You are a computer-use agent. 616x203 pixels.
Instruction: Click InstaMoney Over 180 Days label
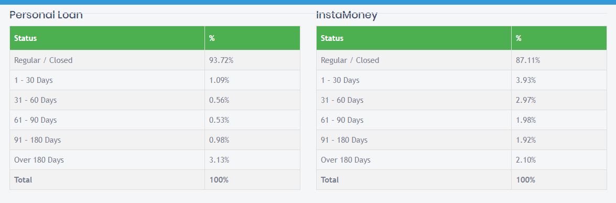(x=345, y=160)
